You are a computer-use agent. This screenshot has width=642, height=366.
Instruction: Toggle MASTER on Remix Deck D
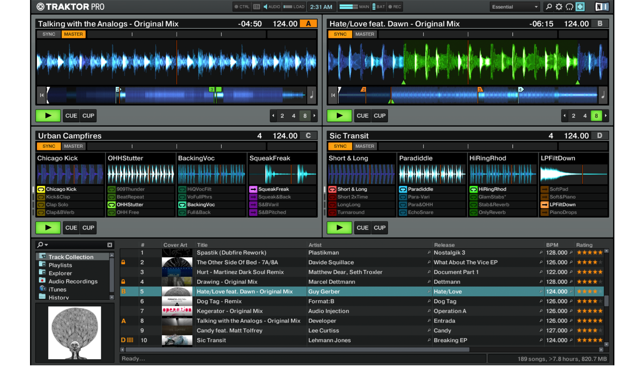365,146
